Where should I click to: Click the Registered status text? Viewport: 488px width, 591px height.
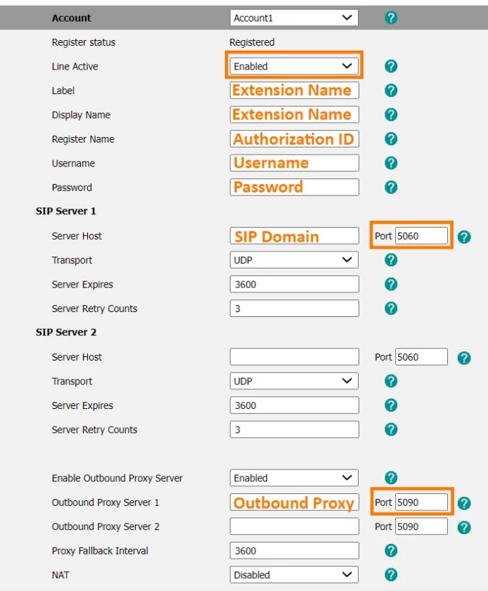[x=252, y=42]
